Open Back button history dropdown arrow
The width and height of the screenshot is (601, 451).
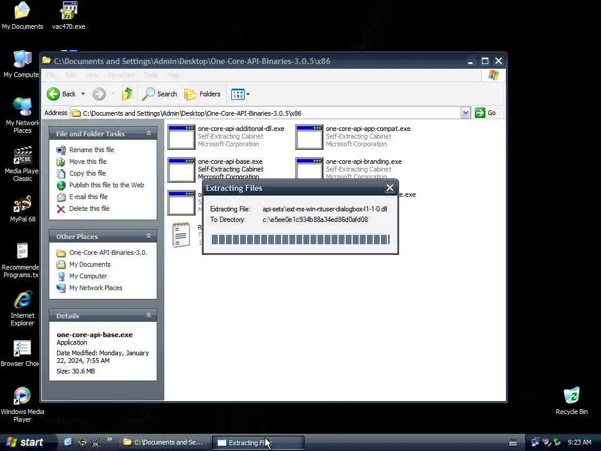pos(83,94)
